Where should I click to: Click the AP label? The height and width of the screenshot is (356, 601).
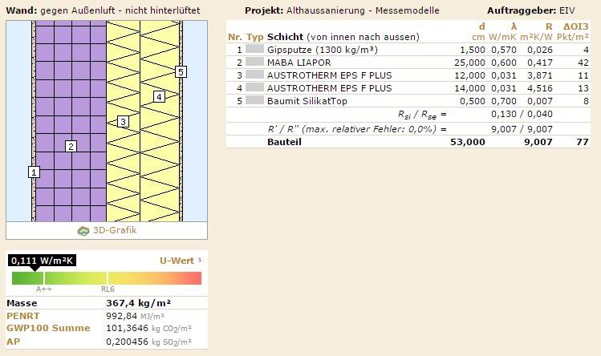tap(13, 342)
